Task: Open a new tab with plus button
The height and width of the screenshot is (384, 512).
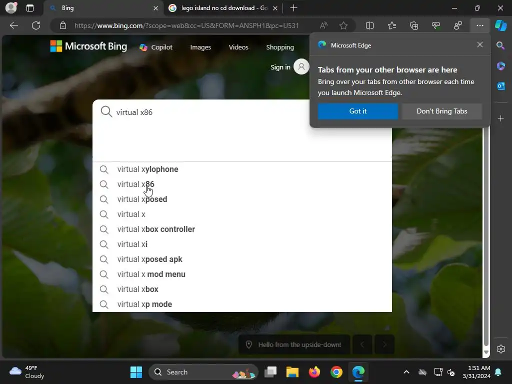Action: coord(293,8)
